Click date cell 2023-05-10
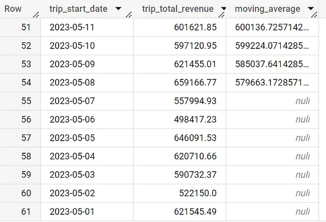Image resolution: width=326 pixels, height=222 pixels. click(72, 46)
